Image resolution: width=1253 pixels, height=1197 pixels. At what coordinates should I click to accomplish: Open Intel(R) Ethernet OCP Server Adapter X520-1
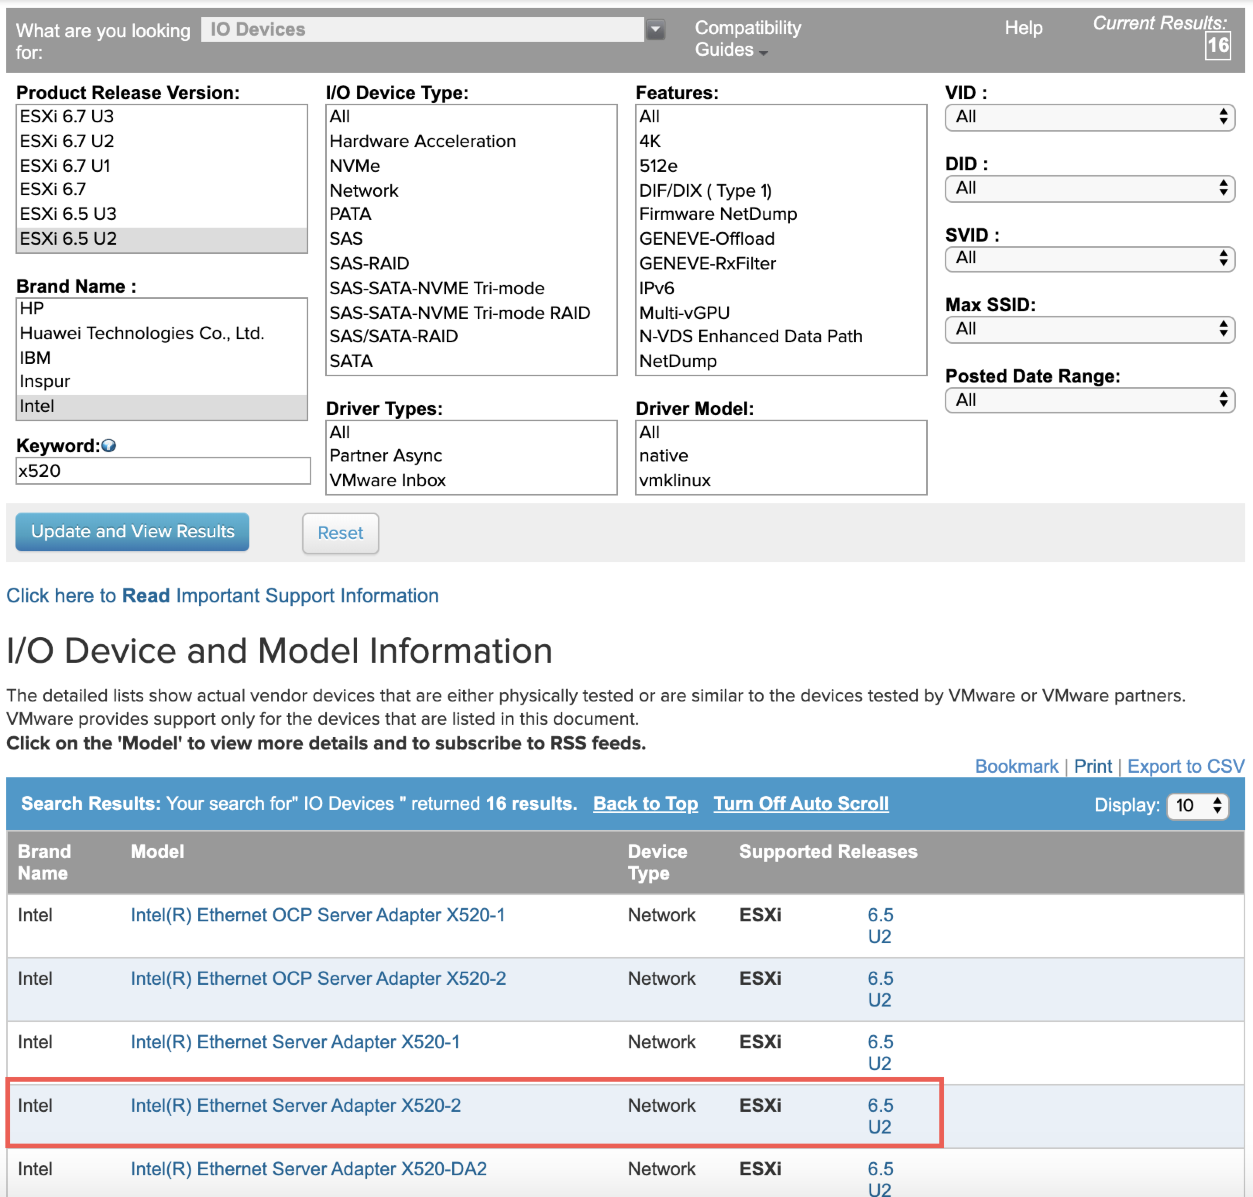coord(317,914)
